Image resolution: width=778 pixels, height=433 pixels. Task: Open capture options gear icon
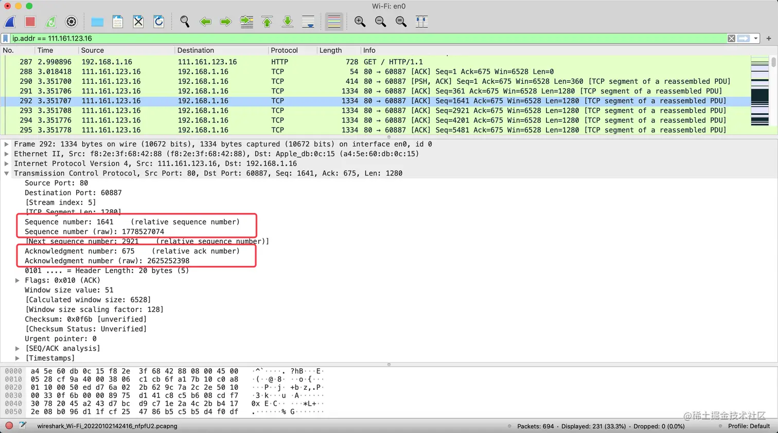(x=72, y=22)
